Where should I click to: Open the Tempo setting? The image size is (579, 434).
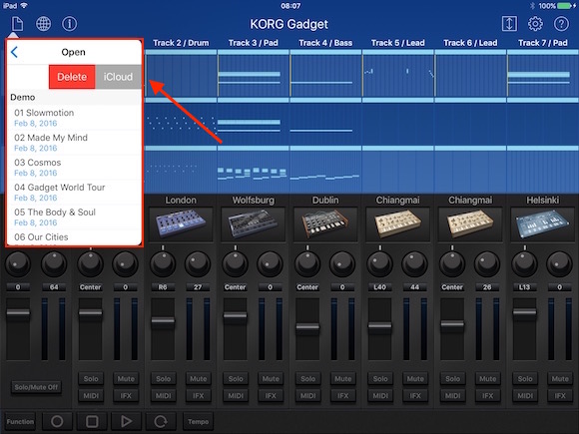pos(198,421)
